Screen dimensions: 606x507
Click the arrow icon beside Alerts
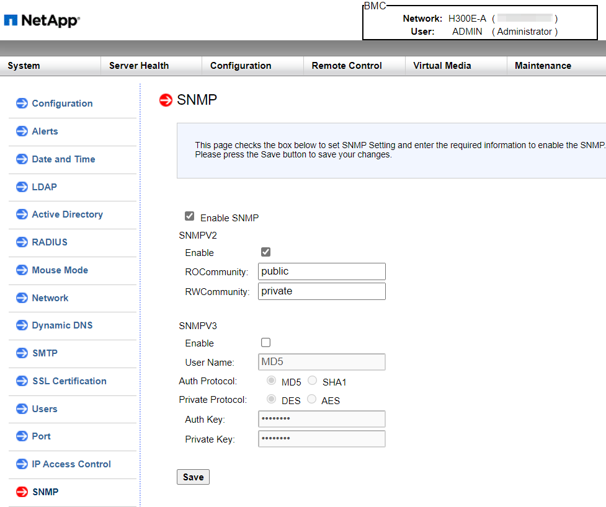click(x=22, y=131)
